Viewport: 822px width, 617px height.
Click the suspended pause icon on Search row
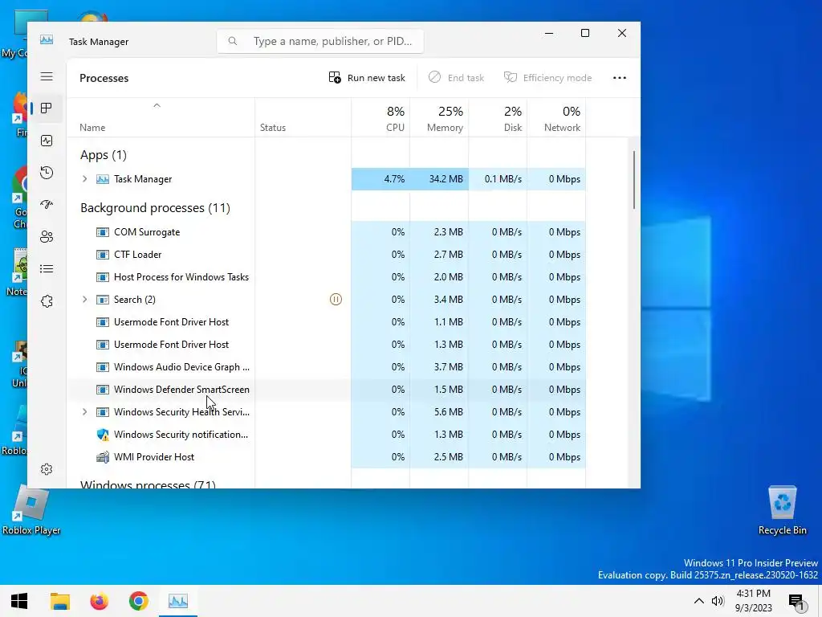(x=336, y=300)
